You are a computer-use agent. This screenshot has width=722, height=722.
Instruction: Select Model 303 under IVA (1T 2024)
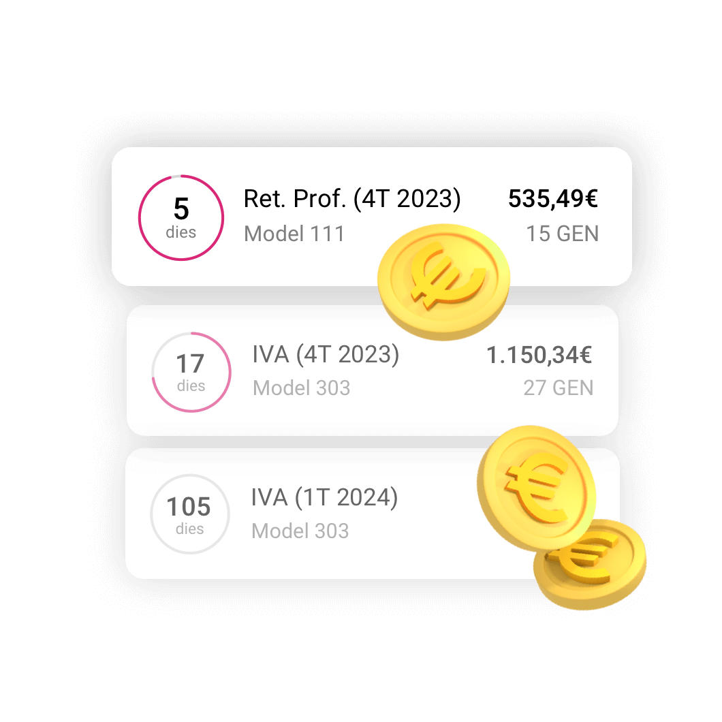pos(300,531)
